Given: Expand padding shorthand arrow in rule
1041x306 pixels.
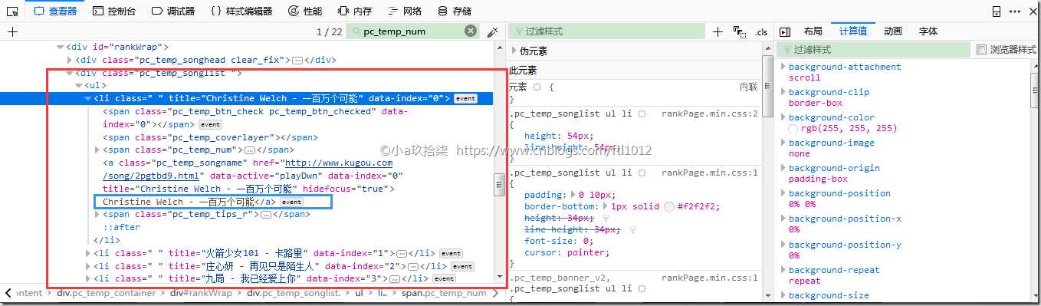Looking at the screenshot, I should click(573, 195).
